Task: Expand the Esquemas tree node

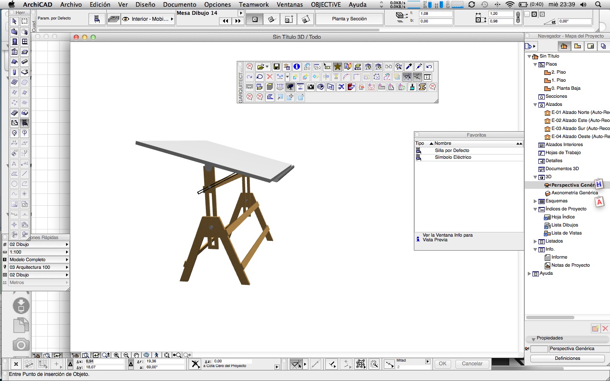Action: tap(535, 201)
